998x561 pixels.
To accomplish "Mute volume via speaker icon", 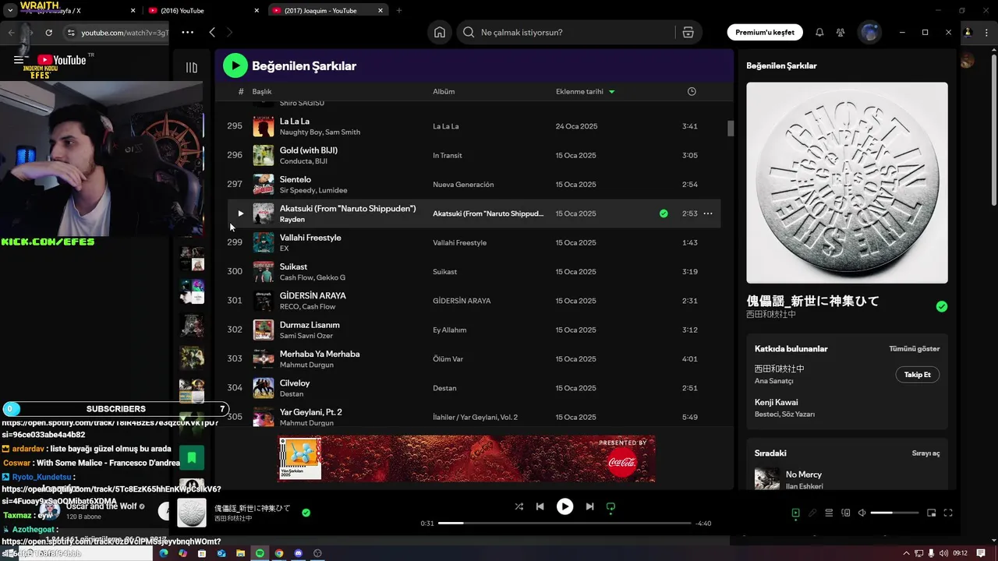I will (x=862, y=513).
